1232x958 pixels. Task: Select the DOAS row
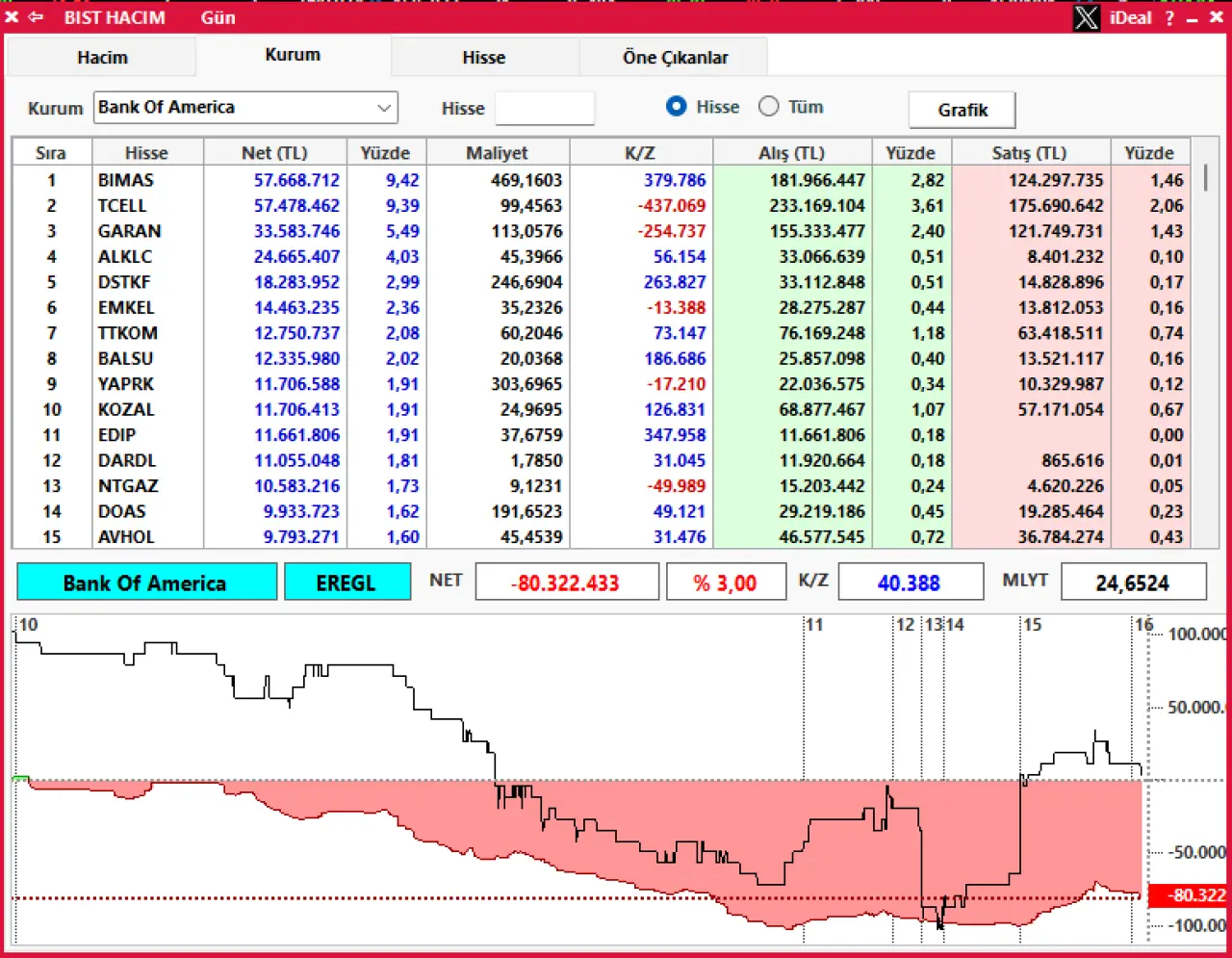(602, 512)
